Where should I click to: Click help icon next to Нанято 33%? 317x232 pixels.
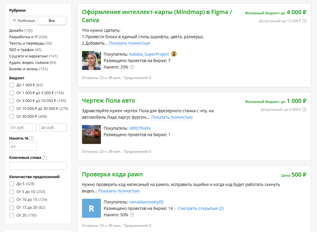tap(132, 67)
